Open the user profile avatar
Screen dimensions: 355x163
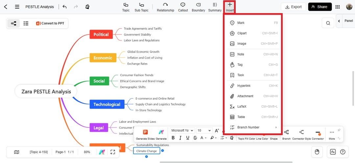(x=349, y=7)
